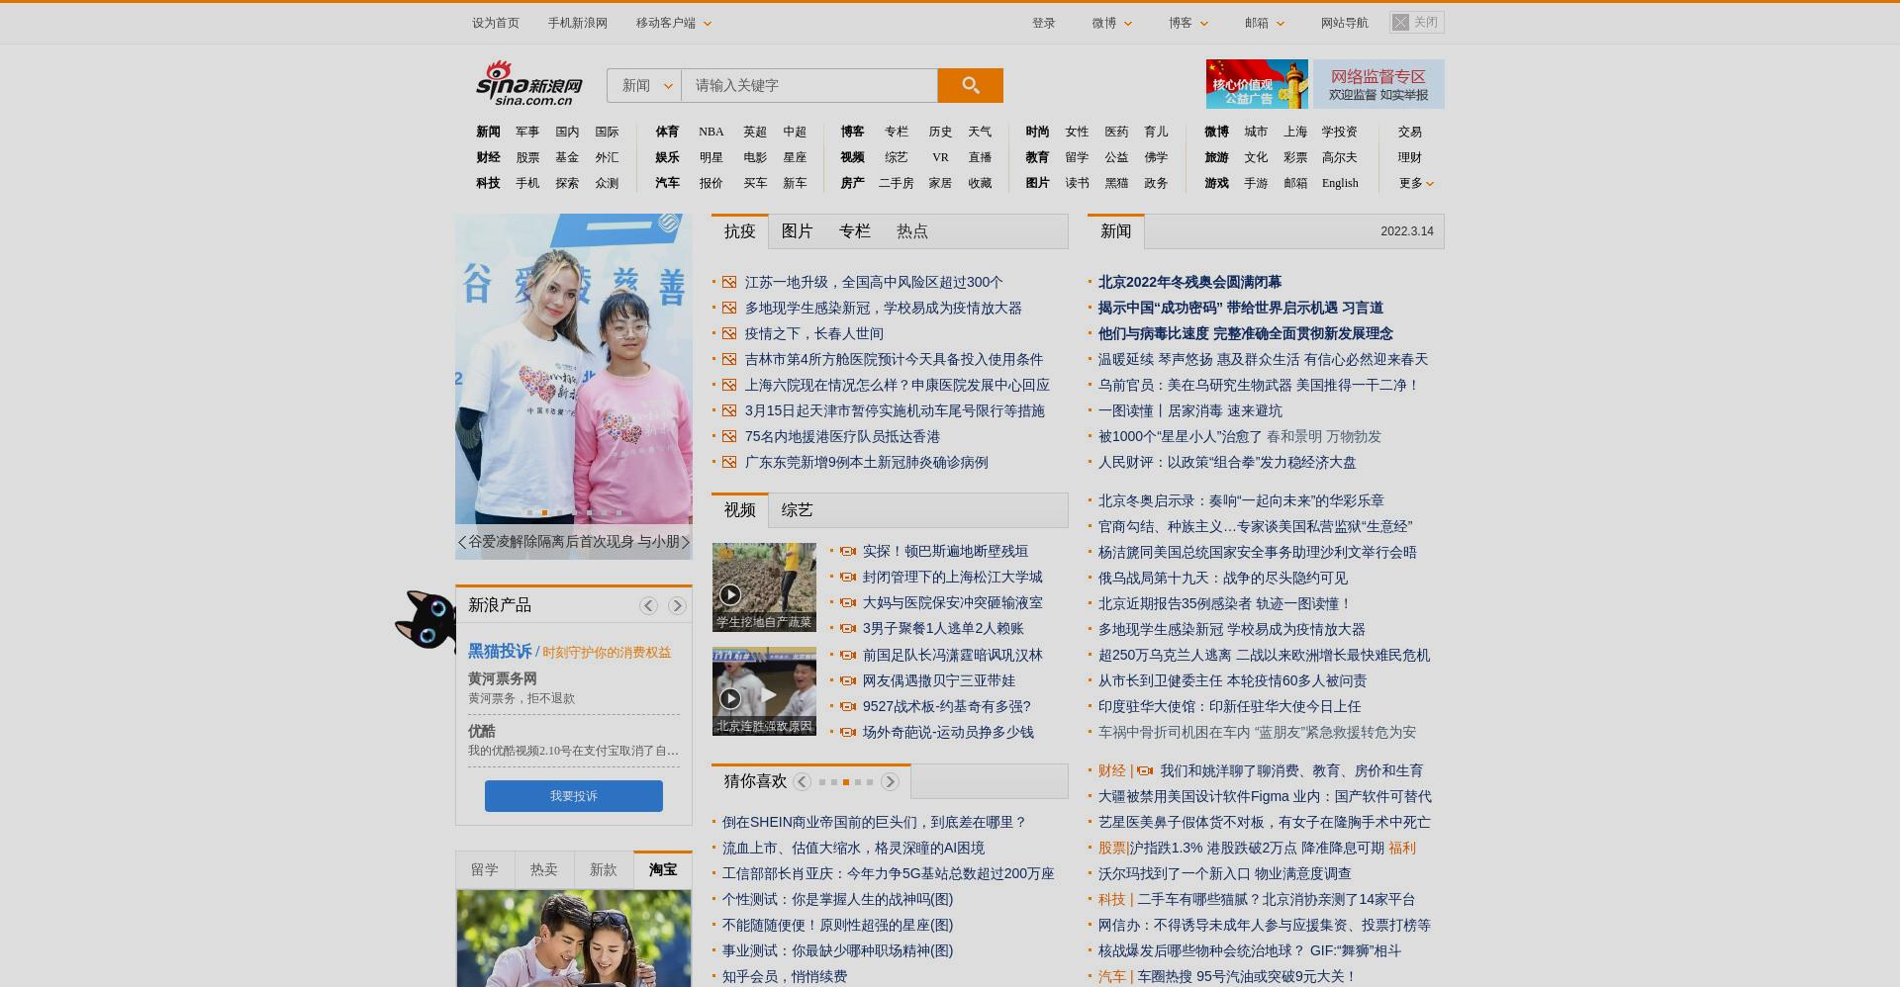The height and width of the screenshot is (987, 1900).
Task: Go to previous 新浪产品 item
Action: (648, 605)
